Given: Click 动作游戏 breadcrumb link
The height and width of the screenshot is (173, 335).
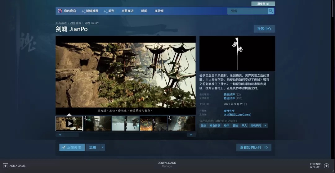Looking at the screenshot, I should click(75, 23).
